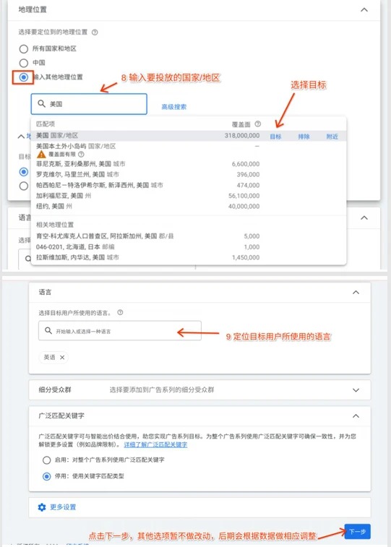Click the magnifier icon in the language search box
The image size is (391, 547).
point(48,330)
